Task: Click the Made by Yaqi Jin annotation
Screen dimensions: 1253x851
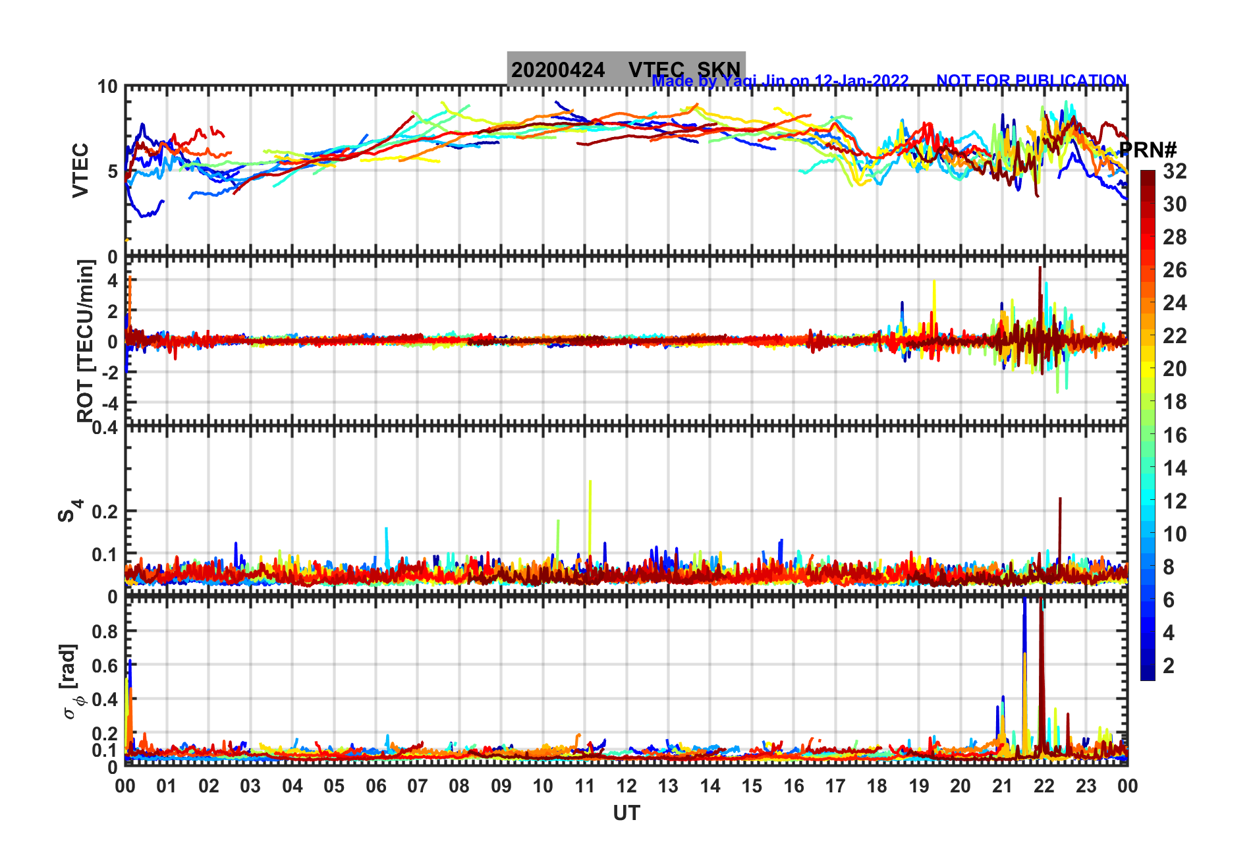Action: click(x=780, y=81)
